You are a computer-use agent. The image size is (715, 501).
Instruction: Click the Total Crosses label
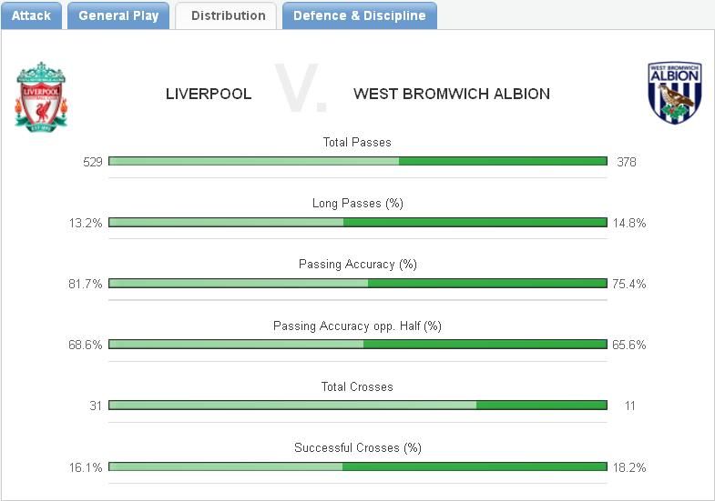pos(357,386)
